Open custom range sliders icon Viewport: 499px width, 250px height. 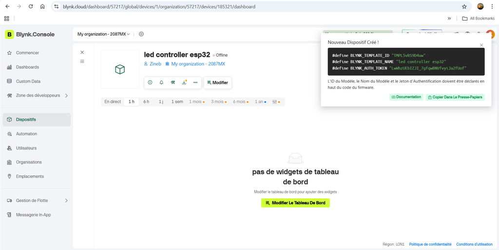(x=276, y=102)
